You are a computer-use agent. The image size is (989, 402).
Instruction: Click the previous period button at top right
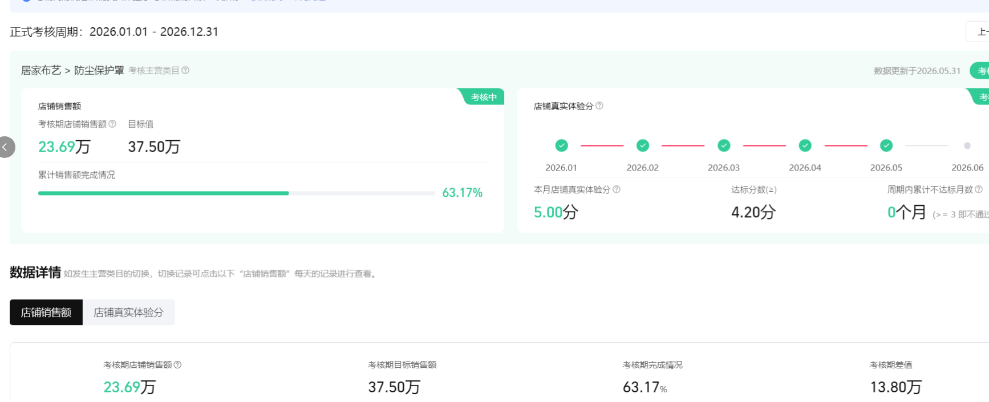[978, 32]
